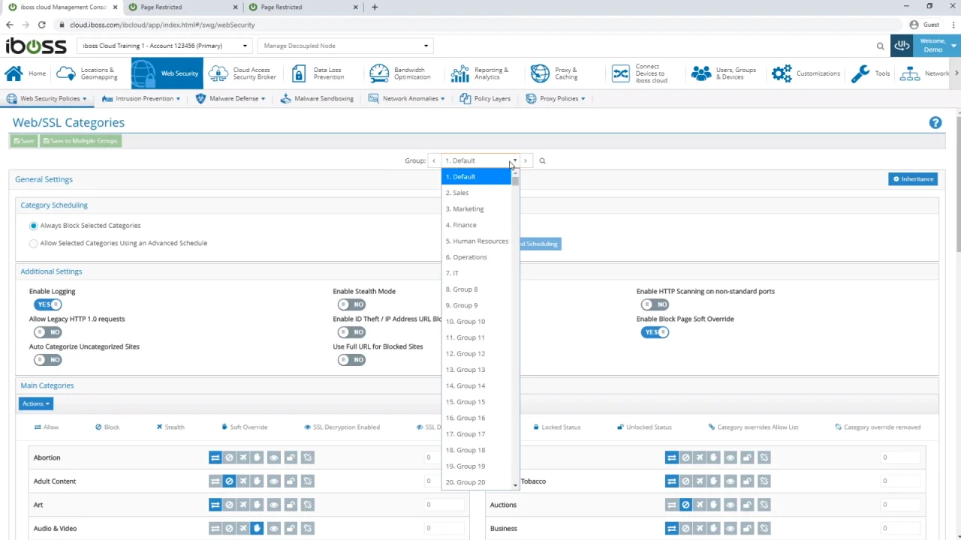Open Customizations section
Viewport: 961px width, 540px height.
point(806,73)
